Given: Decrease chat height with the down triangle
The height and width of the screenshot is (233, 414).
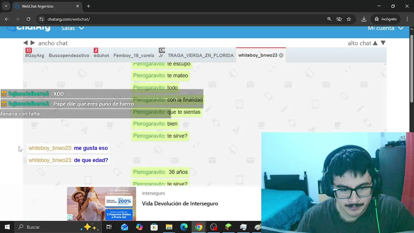Looking at the screenshot, I should 383,43.
